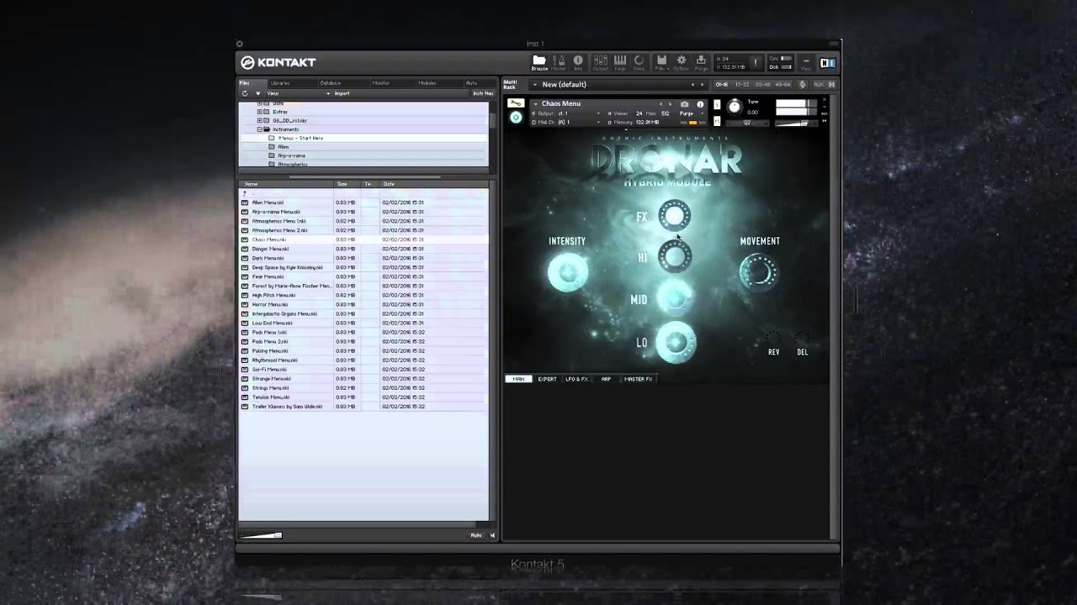Select the Alien folder in tree
1077x605 pixels.
[x=283, y=147]
